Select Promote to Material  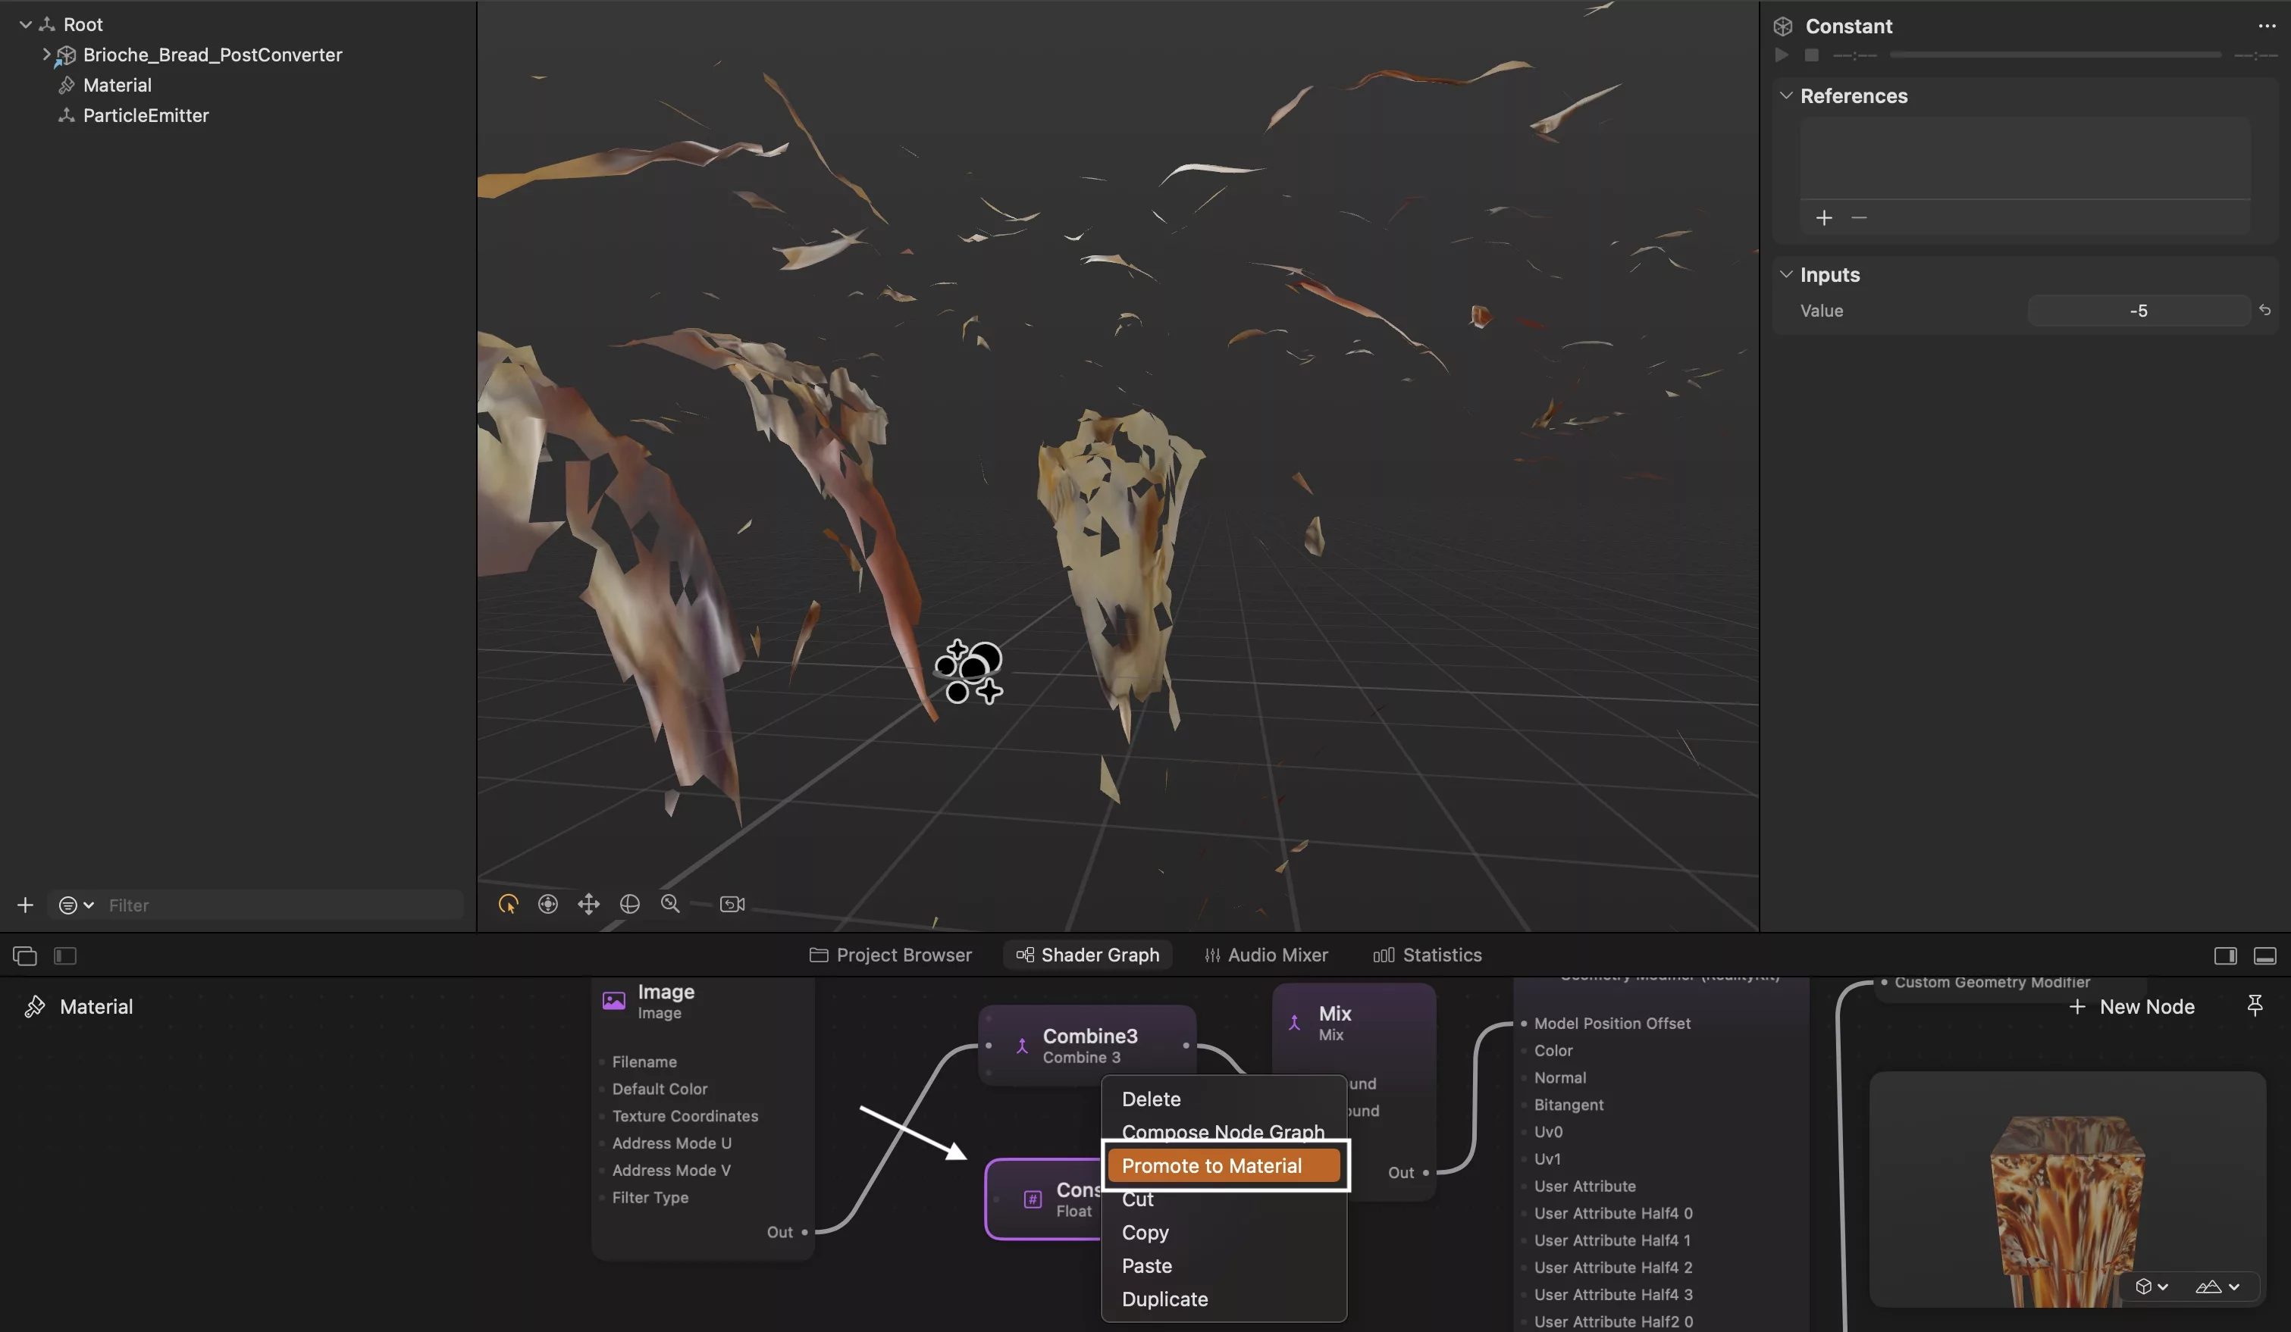(1223, 1166)
